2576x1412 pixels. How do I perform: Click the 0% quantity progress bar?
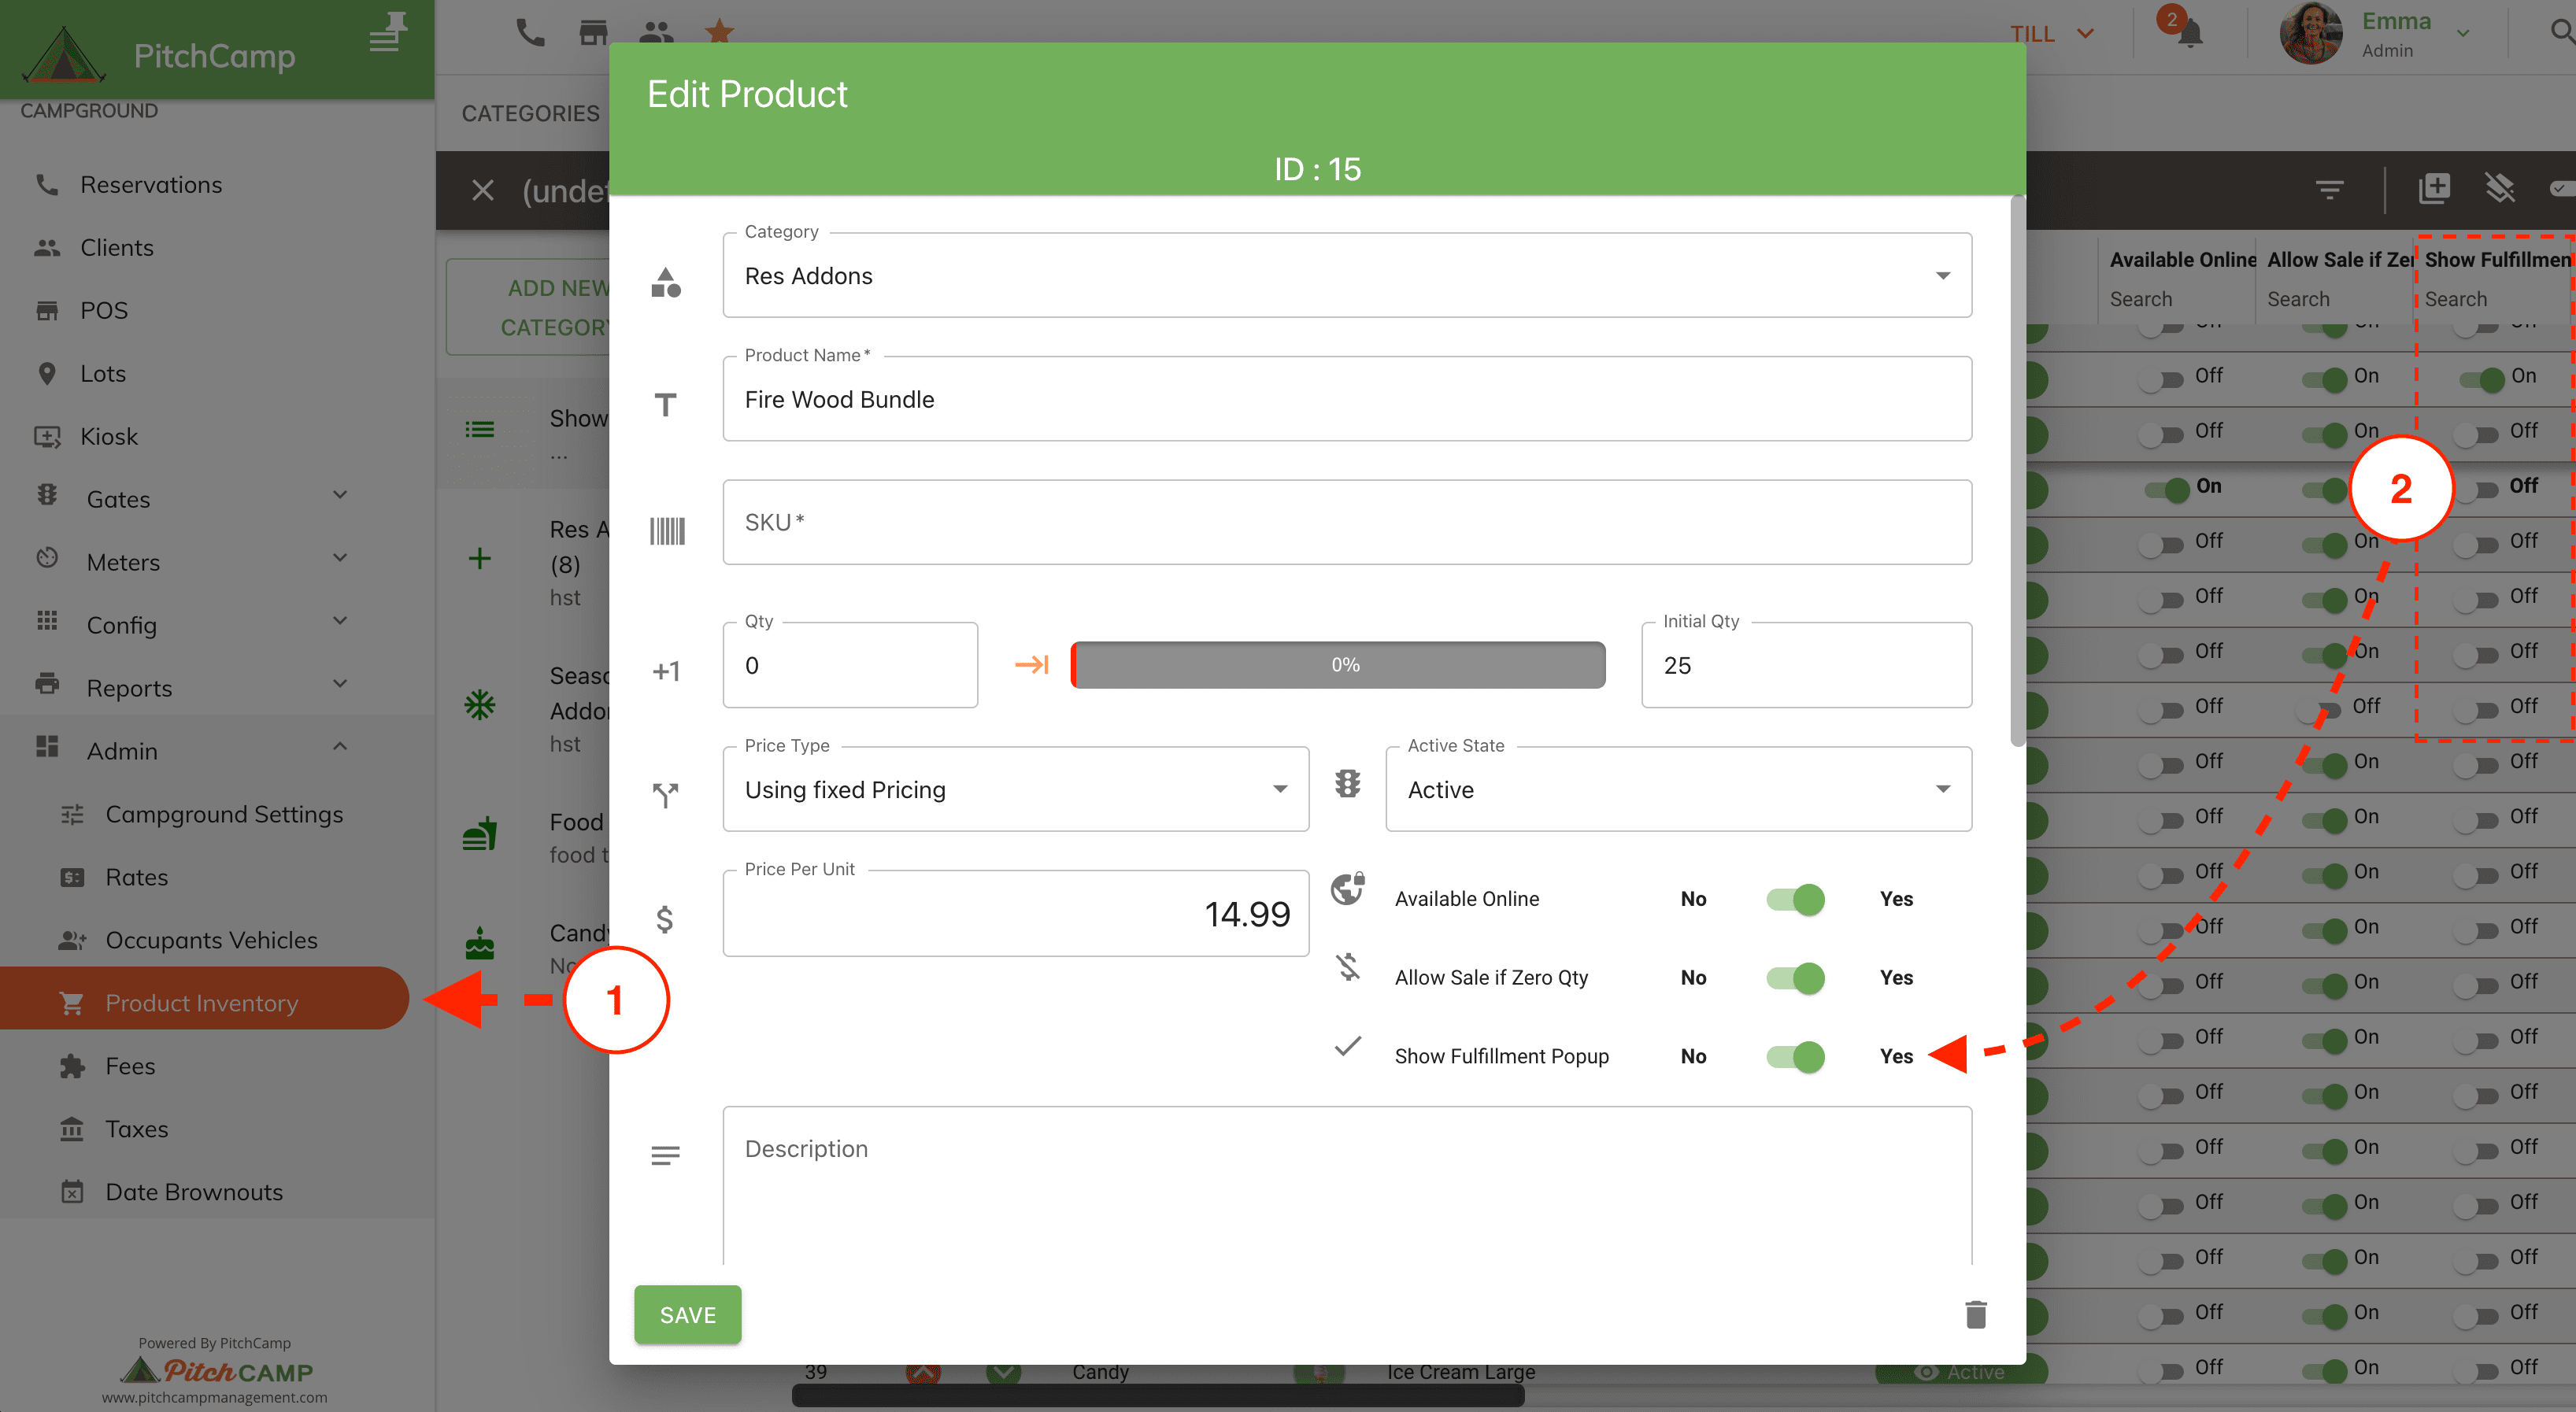[1338, 664]
